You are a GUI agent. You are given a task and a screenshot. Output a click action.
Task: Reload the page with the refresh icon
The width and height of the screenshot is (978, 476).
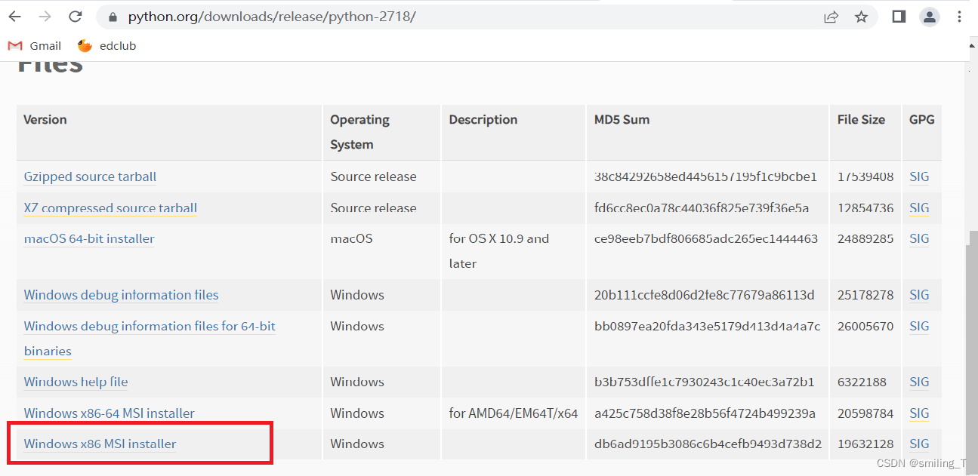click(x=75, y=16)
